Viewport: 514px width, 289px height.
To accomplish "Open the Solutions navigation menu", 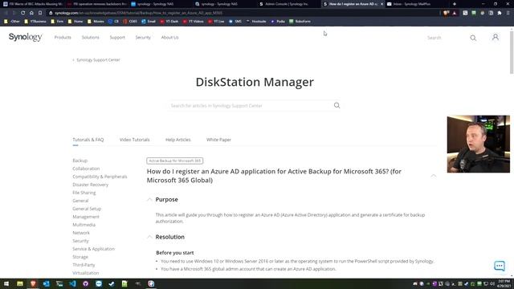I will [90, 38].
